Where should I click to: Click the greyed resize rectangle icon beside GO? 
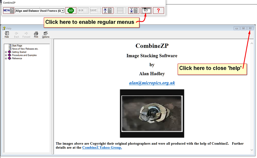coord(83,11)
